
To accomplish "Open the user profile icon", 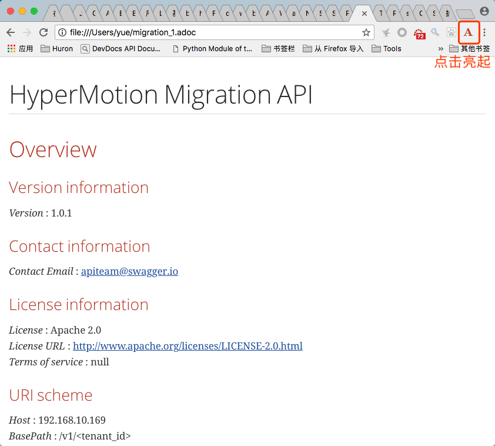I will 484,11.
